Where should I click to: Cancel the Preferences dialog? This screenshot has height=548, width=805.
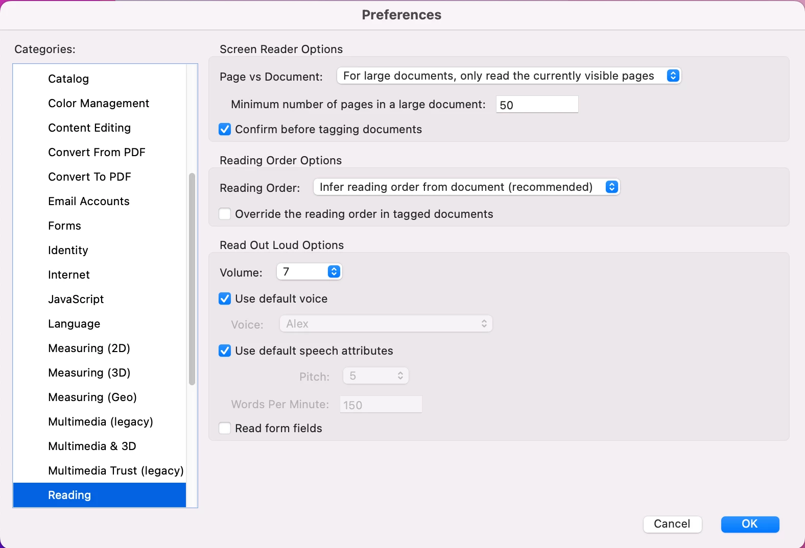point(672,524)
